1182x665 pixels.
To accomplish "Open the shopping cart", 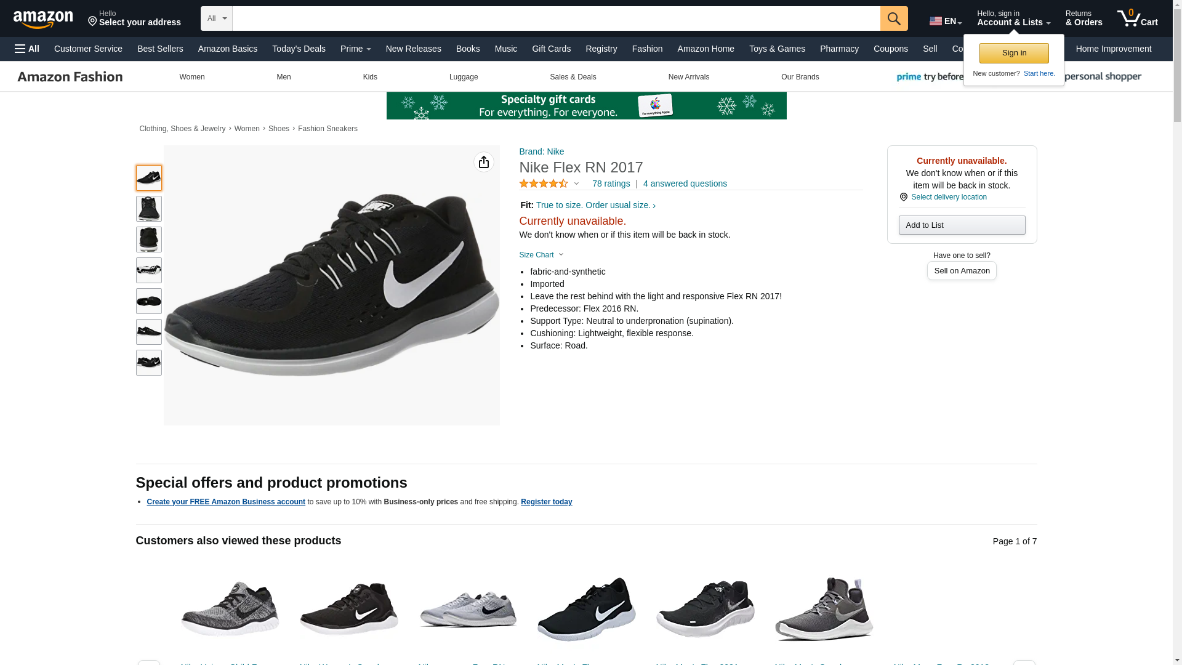I will click(x=1137, y=18).
